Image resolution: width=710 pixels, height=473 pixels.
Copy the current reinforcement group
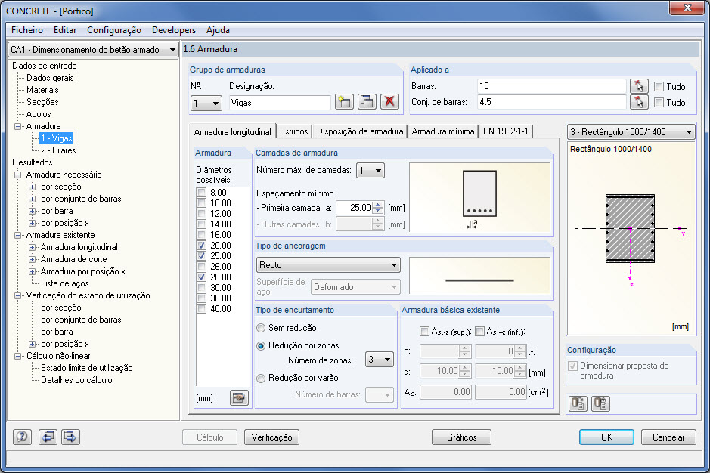coord(367,101)
